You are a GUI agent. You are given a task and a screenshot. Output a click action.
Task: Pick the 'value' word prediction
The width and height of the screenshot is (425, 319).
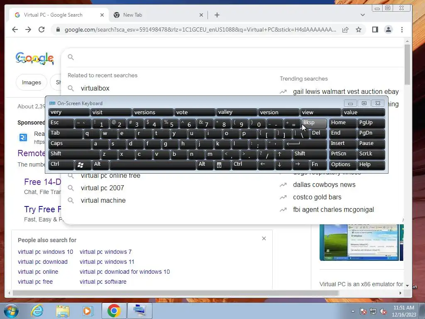click(364, 112)
